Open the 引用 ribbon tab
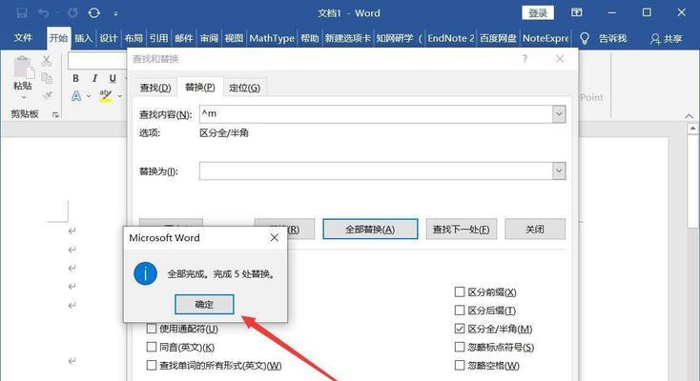The image size is (700, 381). click(158, 38)
